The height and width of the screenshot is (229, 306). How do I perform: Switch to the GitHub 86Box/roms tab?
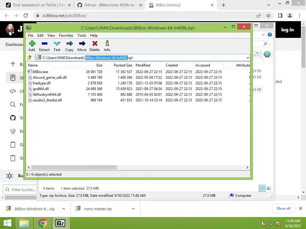(109, 5)
